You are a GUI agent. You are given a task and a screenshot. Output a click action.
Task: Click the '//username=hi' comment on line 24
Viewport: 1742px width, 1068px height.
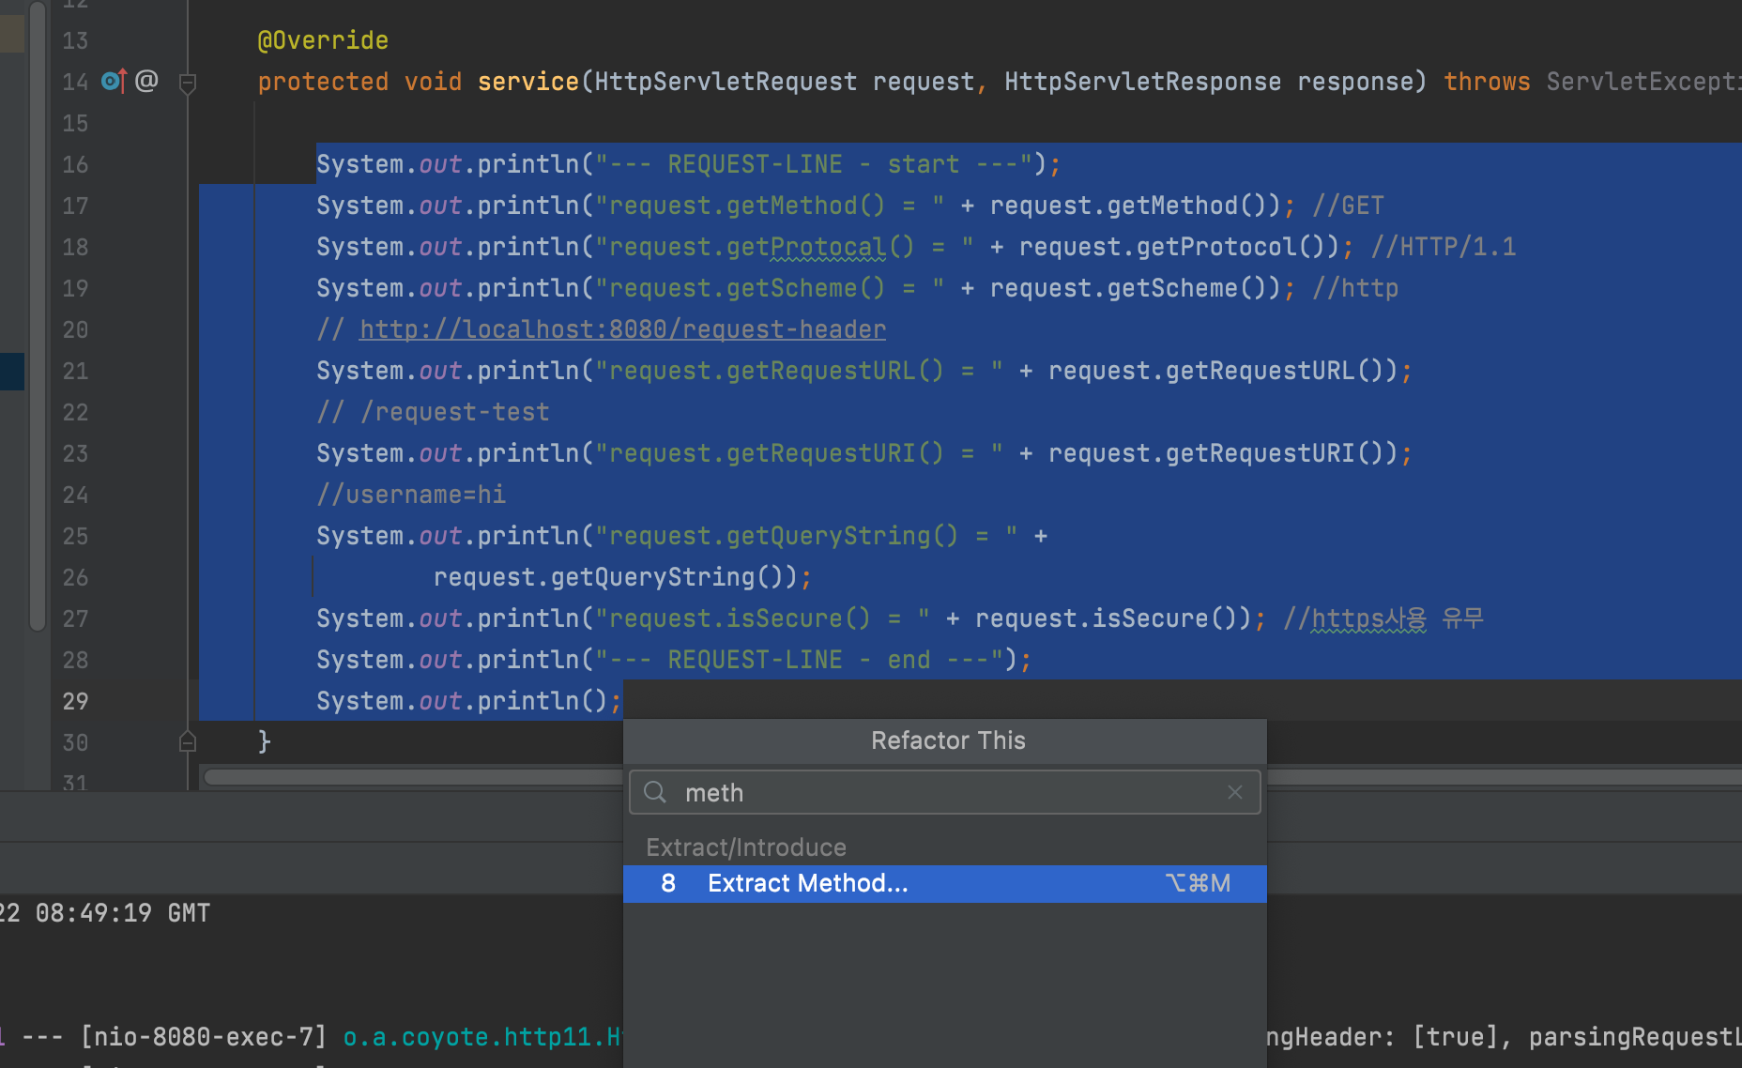coord(411,495)
